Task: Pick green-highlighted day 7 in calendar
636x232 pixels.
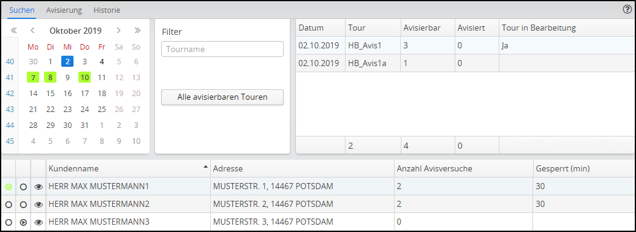Action: [33, 77]
